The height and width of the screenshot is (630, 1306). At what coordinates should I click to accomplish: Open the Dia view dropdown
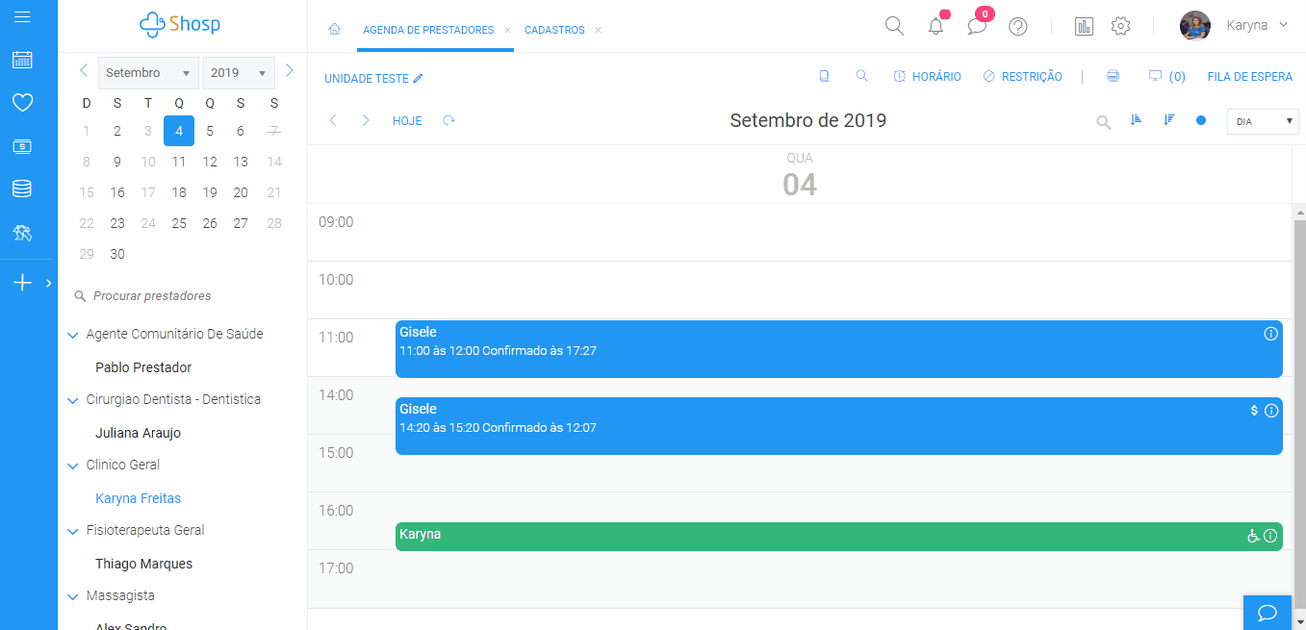(1263, 122)
